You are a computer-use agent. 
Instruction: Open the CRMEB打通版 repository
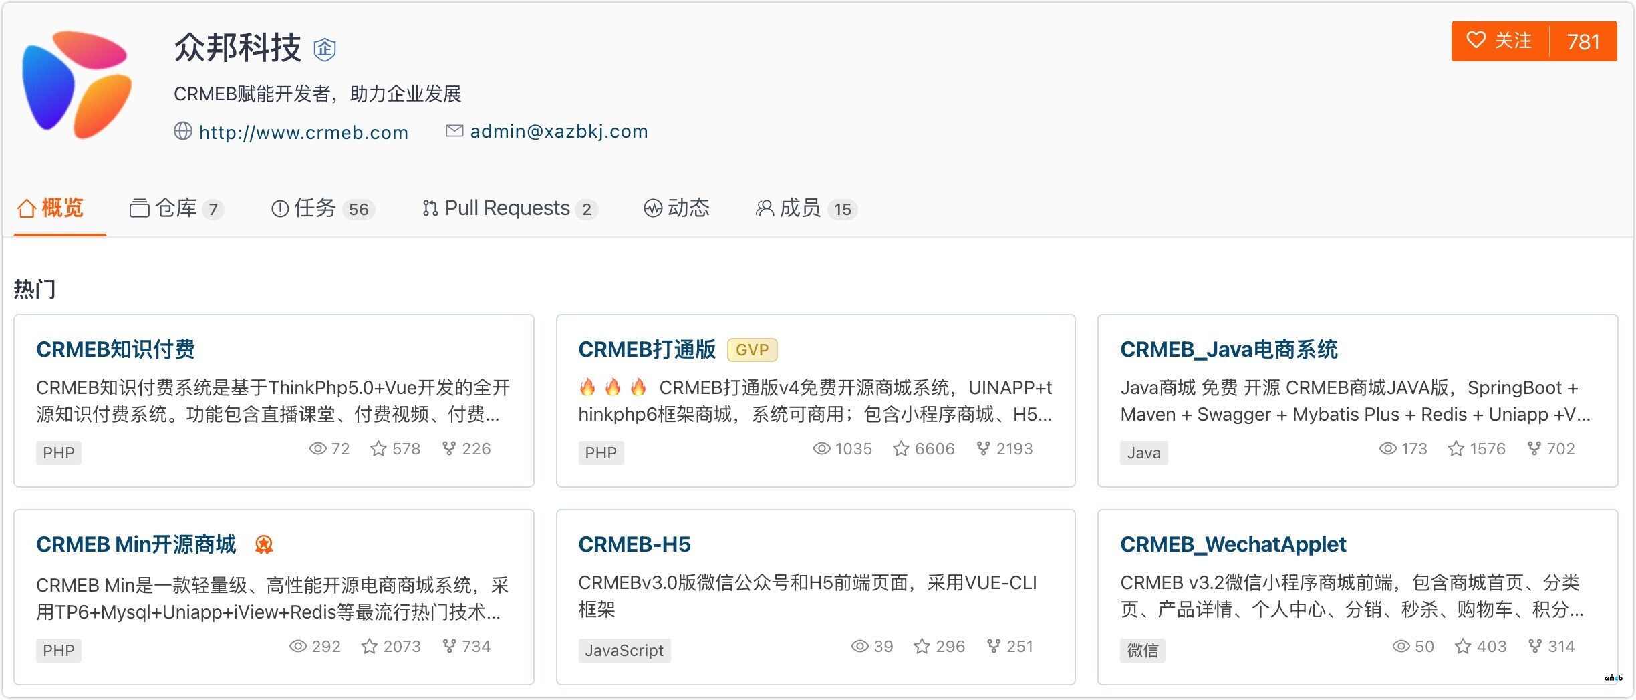(647, 349)
